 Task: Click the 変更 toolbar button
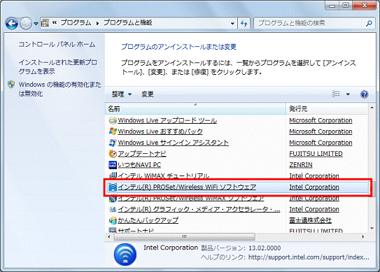pyautogui.click(x=148, y=94)
